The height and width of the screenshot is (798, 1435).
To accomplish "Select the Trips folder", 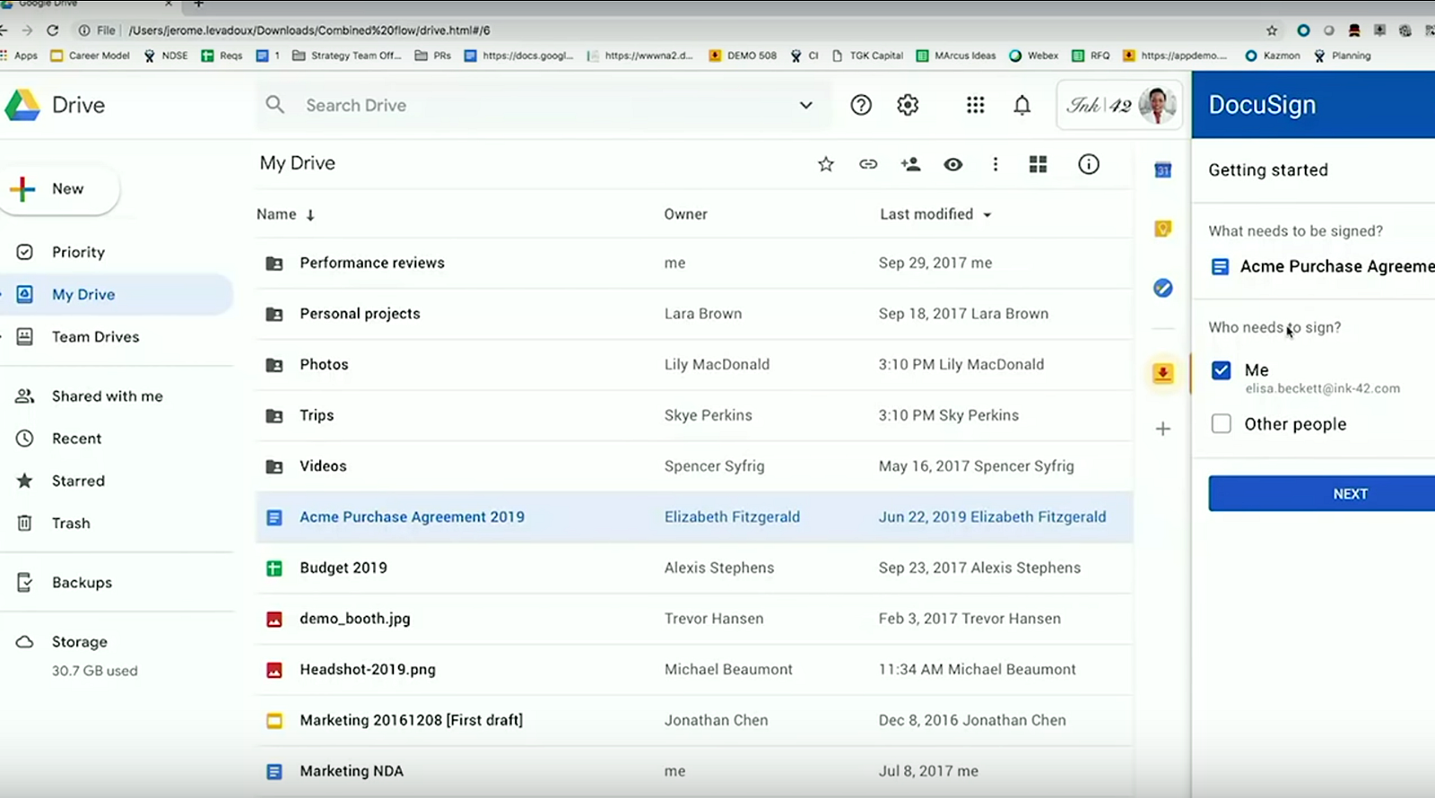I will pos(694,415).
